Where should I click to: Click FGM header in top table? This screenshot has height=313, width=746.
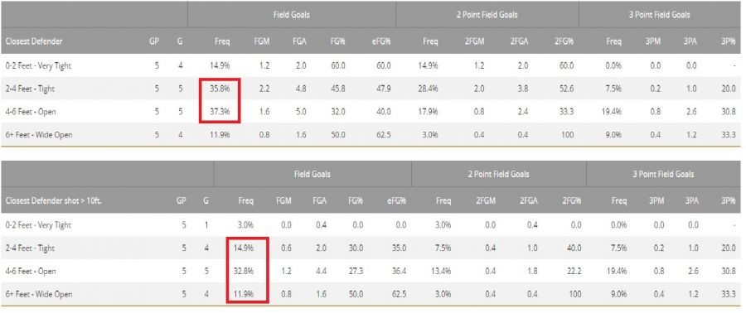tap(262, 41)
